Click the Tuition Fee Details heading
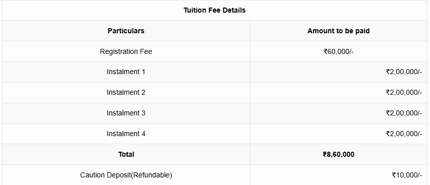The image size is (430, 185). point(214,11)
